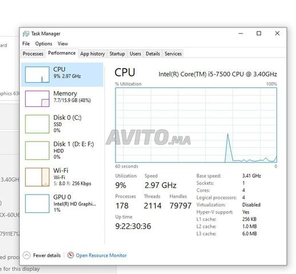Image resolution: width=296 pixels, height=274 pixels.
Task: Click the Intel Core i5-7500 CPU name
Action: point(218,74)
